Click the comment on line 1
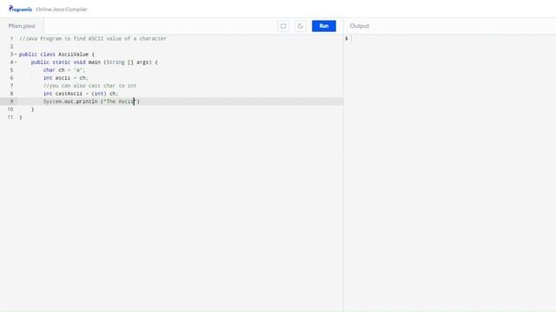Screen dimensions: 556x312 click(93, 38)
